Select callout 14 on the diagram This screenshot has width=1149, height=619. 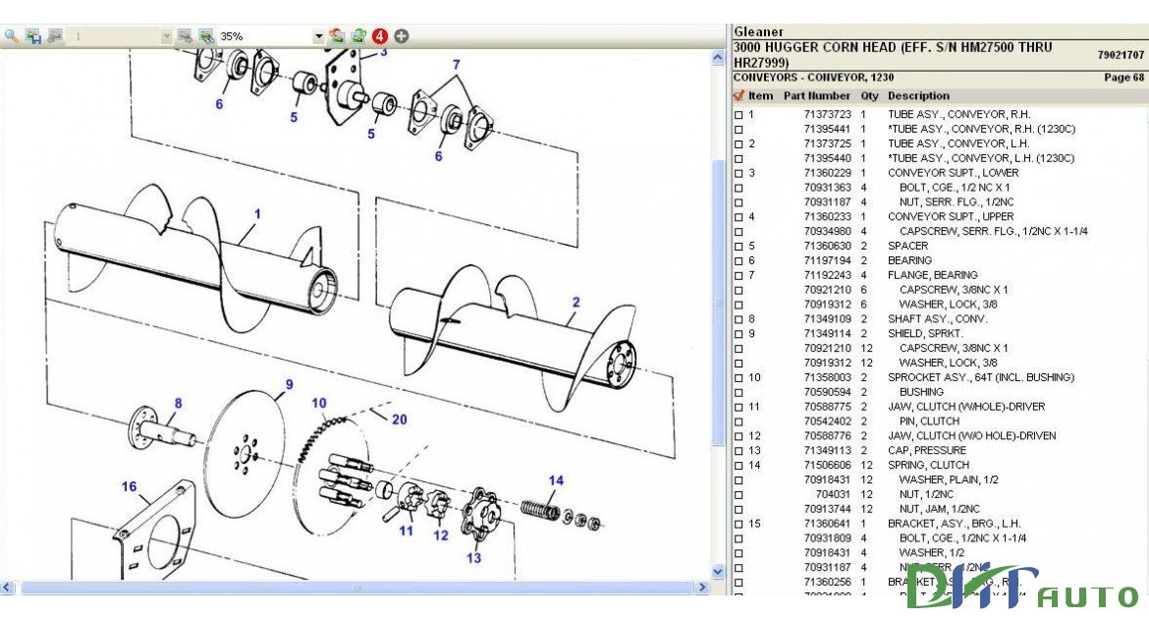click(x=556, y=480)
